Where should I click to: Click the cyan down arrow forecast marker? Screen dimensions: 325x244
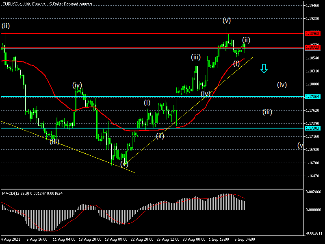pyautogui.click(x=264, y=68)
